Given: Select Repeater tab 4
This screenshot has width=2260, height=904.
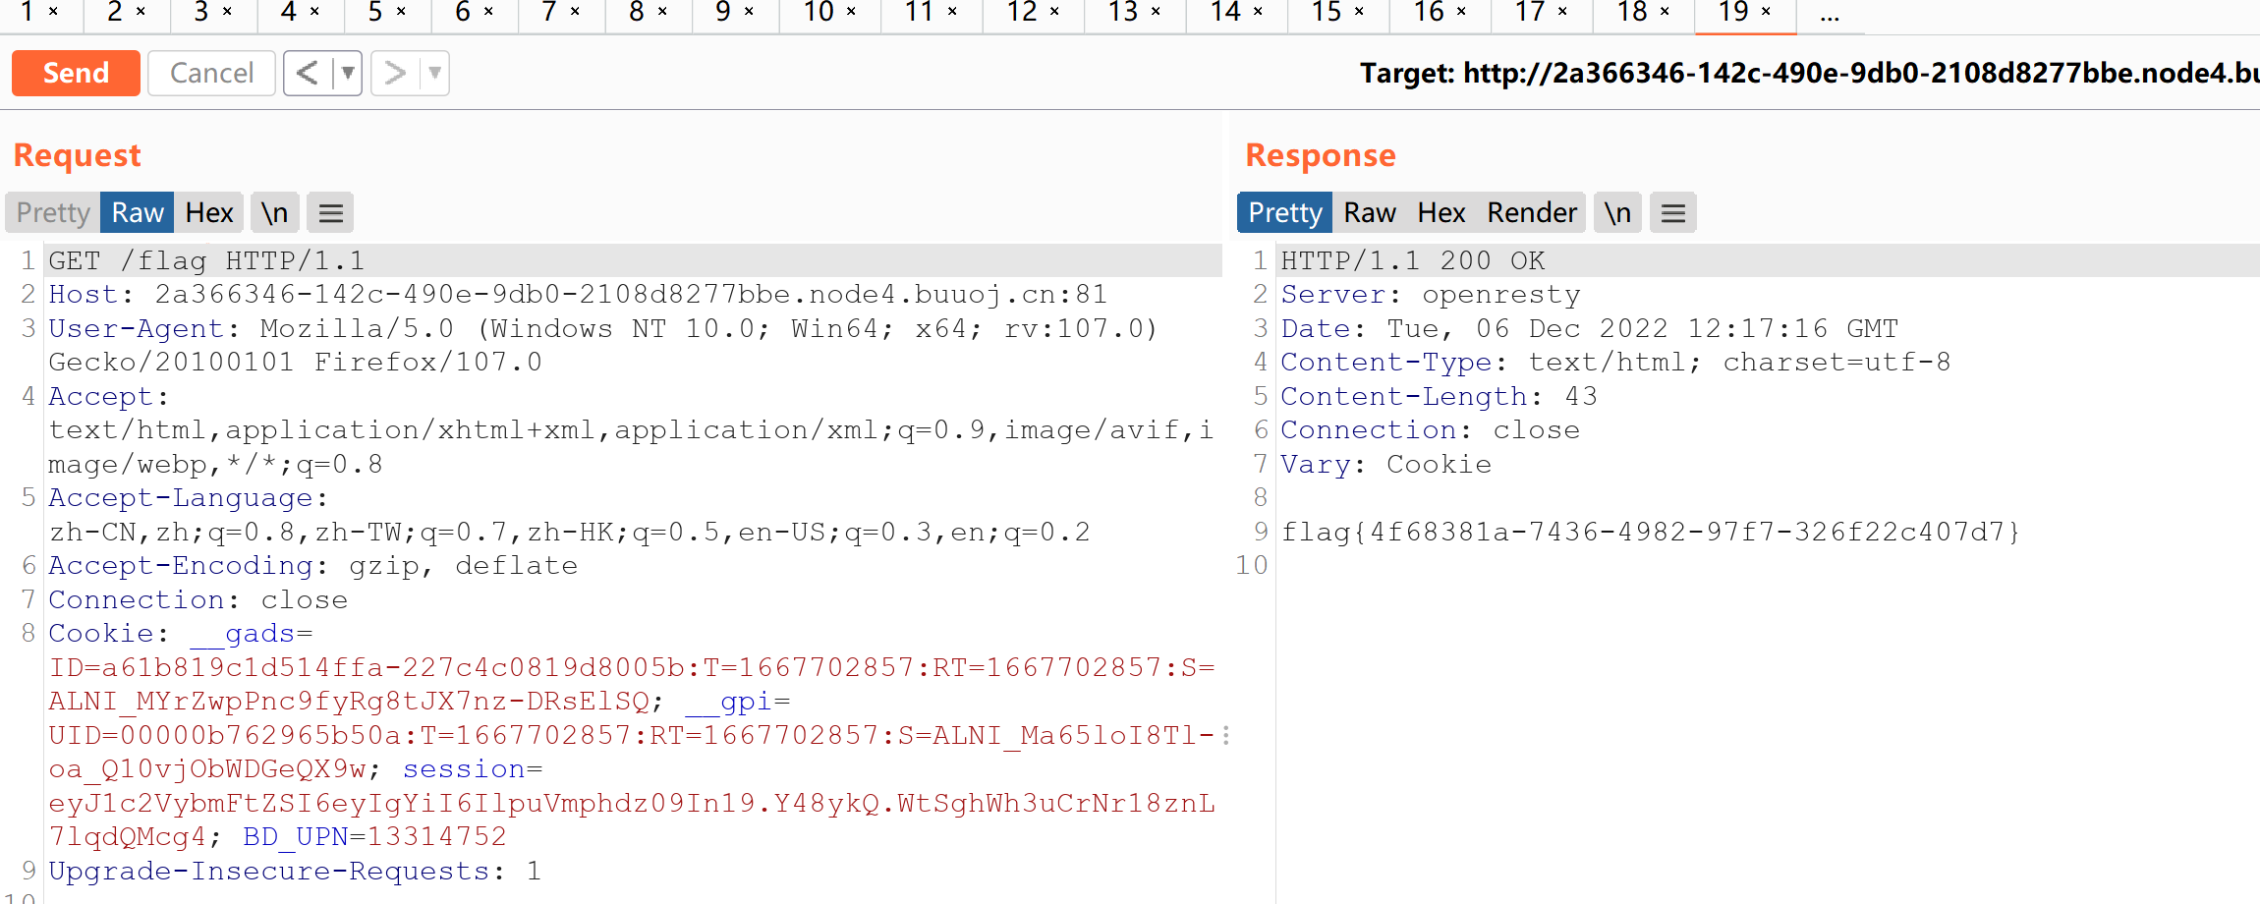Looking at the screenshot, I should 288,12.
